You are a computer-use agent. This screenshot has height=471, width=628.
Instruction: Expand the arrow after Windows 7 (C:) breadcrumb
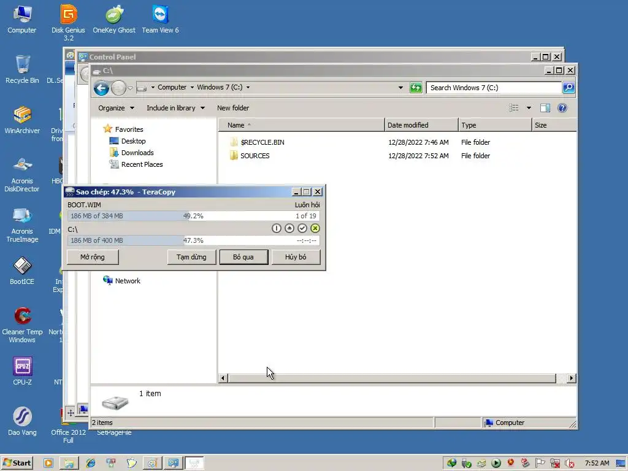tap(248, 87)
